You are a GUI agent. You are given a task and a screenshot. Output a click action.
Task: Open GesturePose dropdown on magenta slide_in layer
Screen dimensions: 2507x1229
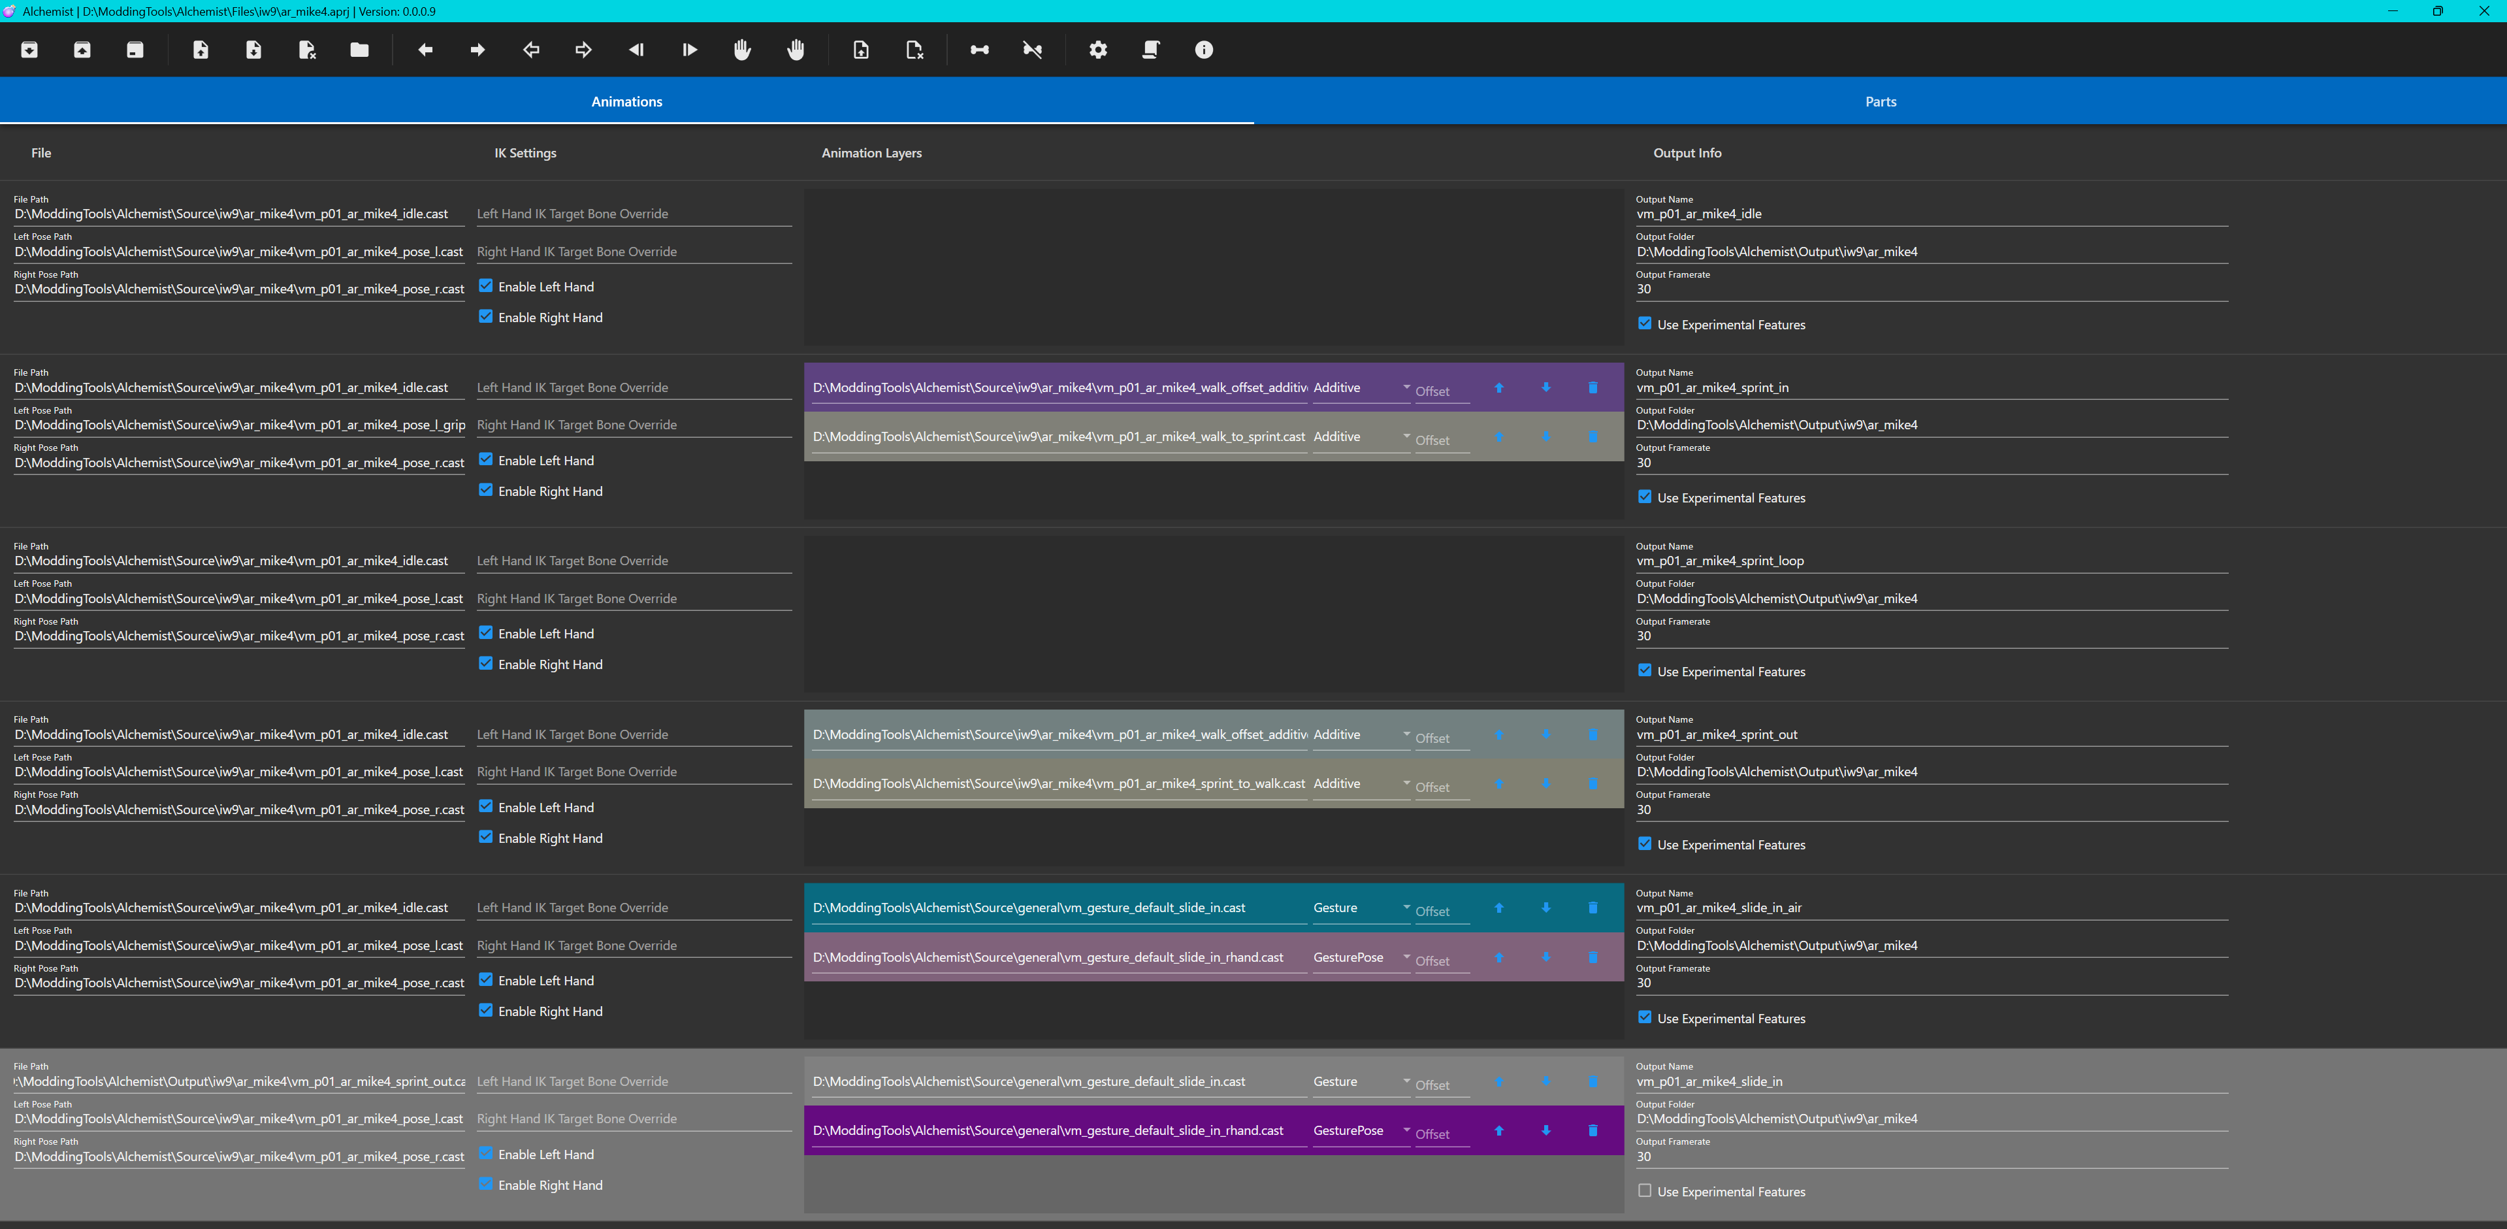point(1361,1130)
